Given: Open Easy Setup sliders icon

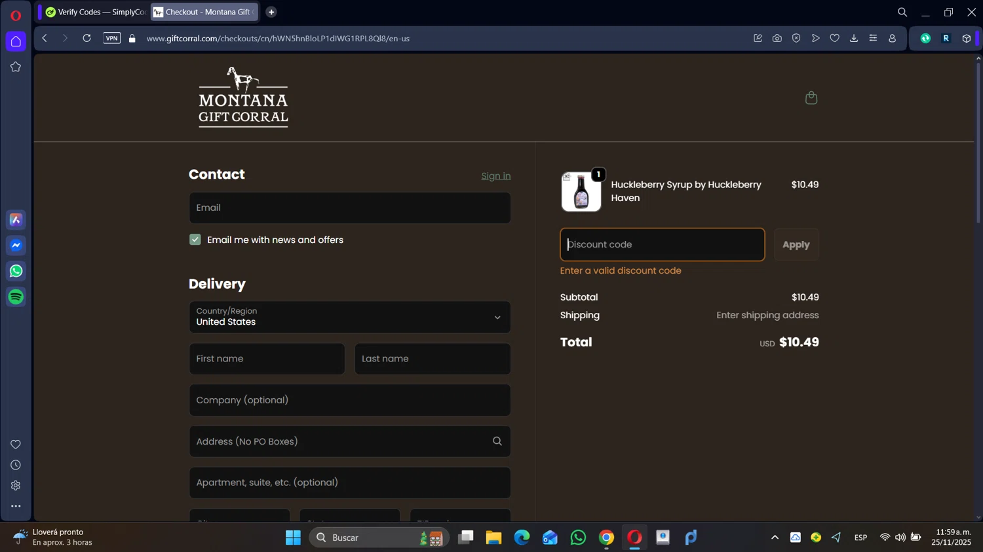Looking at the screenshot, I should tap(873, 39).
